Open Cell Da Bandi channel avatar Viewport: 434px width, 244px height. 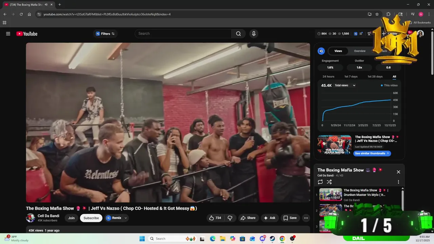point(31,218)
